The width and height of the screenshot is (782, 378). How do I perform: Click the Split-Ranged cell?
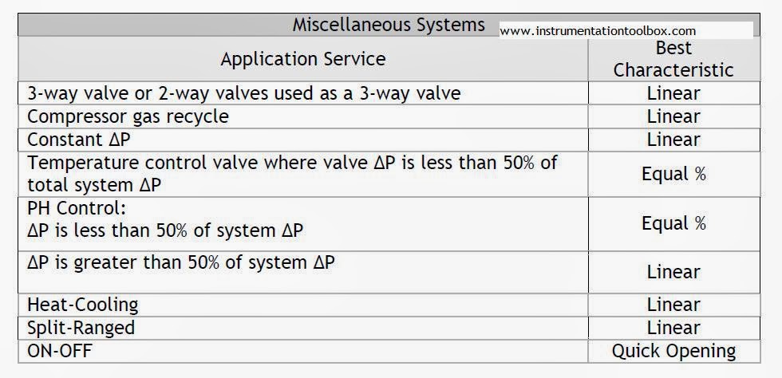(303, 328)
